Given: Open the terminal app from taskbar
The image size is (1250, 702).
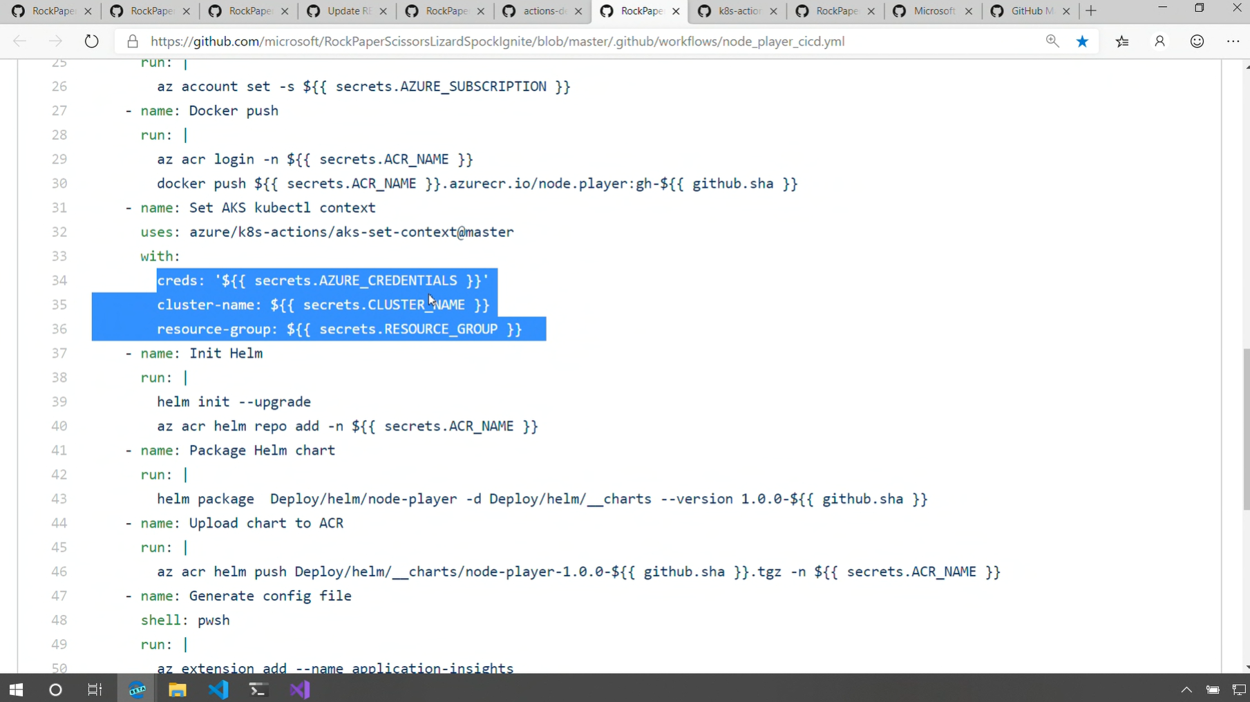Looking at the screenshot, I should [258, 690].
